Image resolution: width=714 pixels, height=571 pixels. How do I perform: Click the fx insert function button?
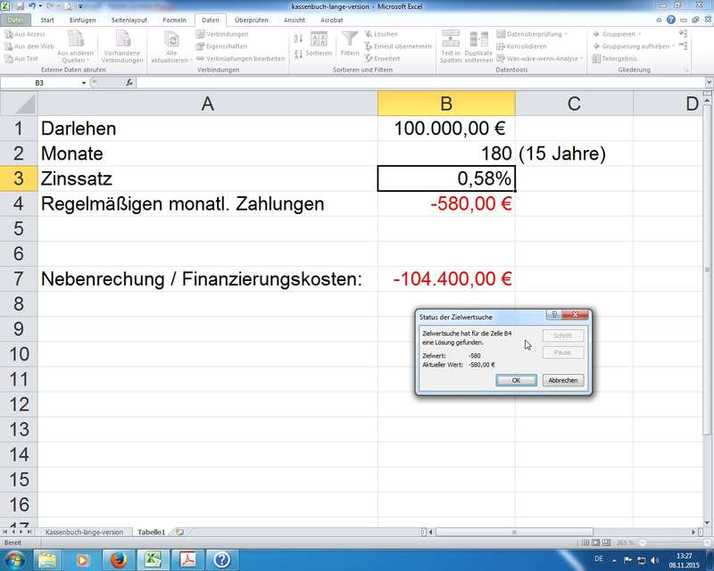point(129,83)
